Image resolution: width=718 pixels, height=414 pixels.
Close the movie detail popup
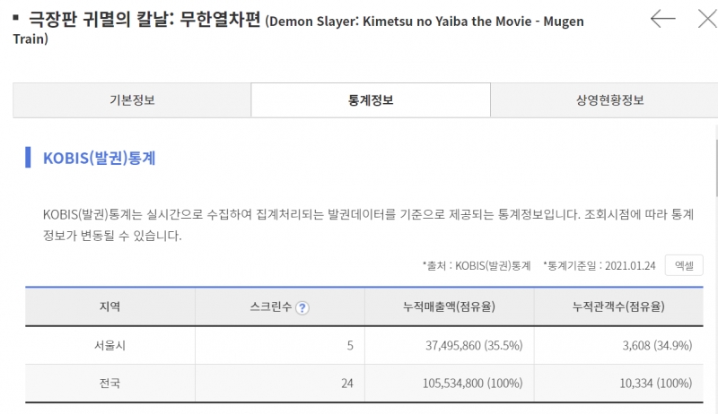706,18
